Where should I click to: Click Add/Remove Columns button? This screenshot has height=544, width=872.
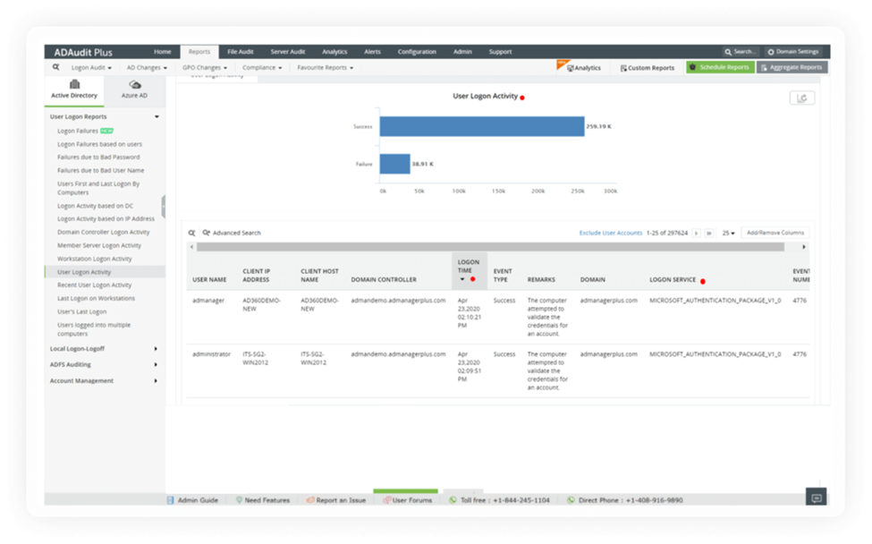[775, 233]
